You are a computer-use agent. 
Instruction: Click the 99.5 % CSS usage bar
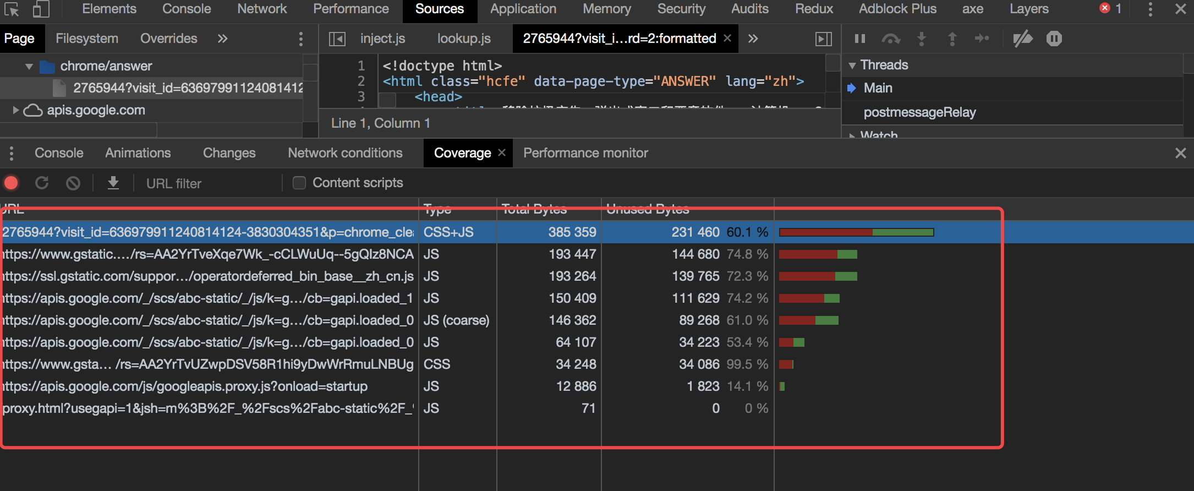[x=786, y=364]
